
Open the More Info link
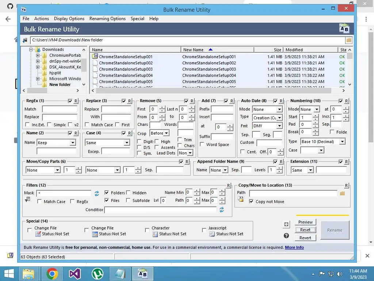pyautogui.click(x=294, y=247)
